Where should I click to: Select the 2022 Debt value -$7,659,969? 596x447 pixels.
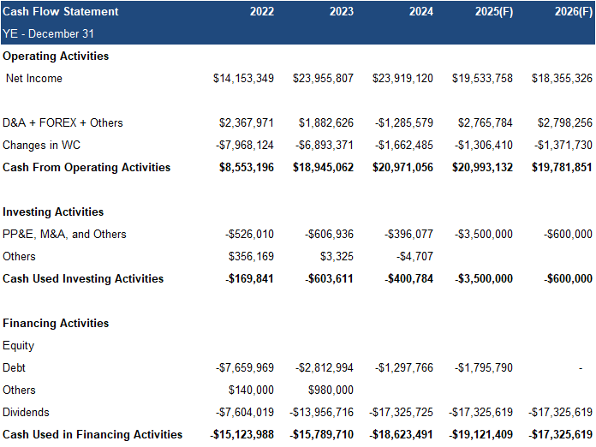pos(244,368)
